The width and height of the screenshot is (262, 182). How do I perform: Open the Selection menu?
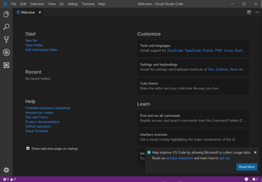pyautogui.click(x=37, y=4)
